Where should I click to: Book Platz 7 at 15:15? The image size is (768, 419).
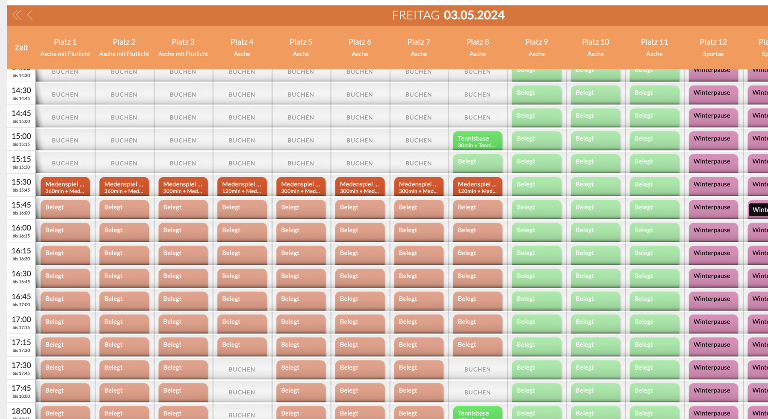pyautogui.click(x=419, y=163)
